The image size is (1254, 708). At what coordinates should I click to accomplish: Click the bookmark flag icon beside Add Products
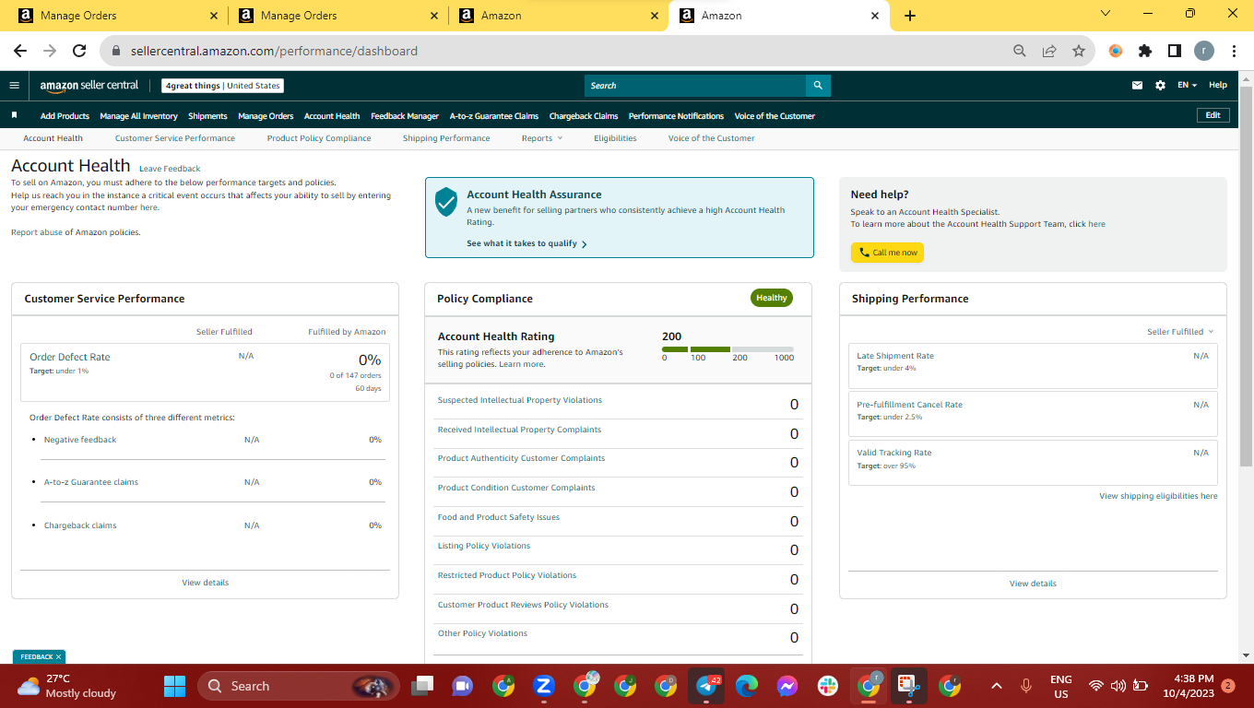tap(15, 115)
